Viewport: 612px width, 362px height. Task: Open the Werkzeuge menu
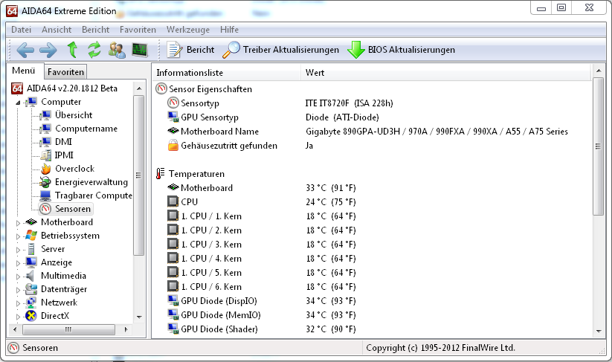pos(188,30)
